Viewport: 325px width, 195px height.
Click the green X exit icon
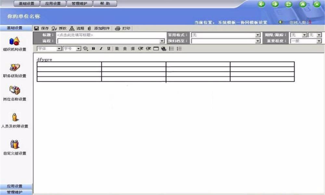coord(317,4)
